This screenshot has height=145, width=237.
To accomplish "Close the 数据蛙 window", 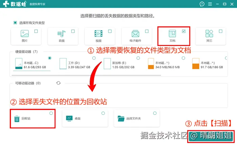I will tap(232, 4).
